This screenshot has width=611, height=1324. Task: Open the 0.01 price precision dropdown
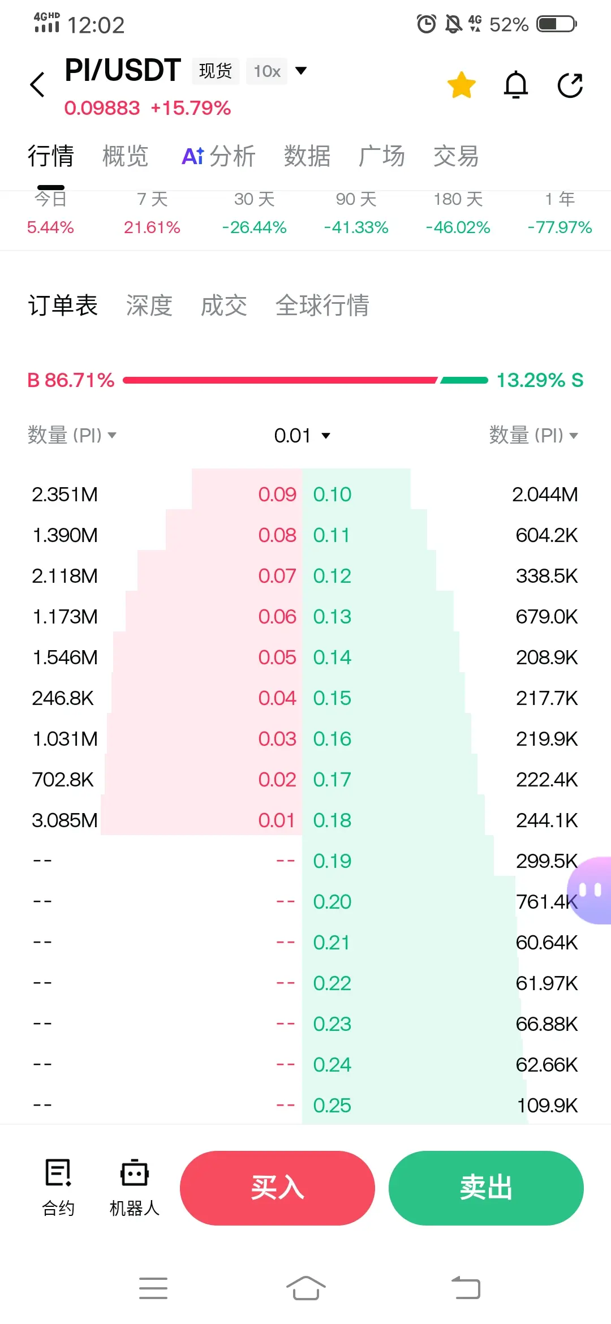(302, 436)
